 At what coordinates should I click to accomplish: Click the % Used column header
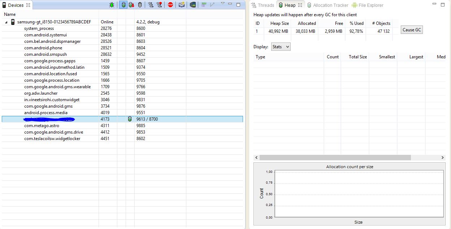(x=355, y=23)
